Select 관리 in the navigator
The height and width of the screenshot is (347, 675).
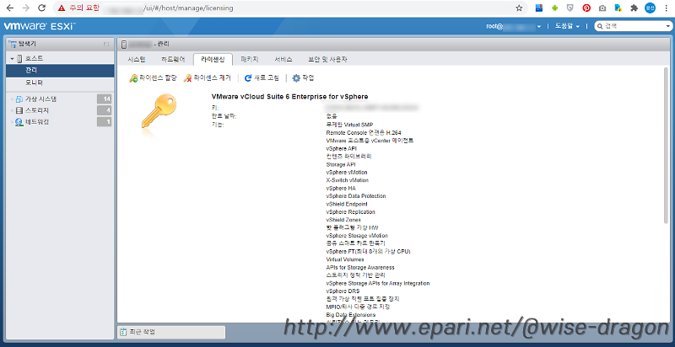click(60, 71)
